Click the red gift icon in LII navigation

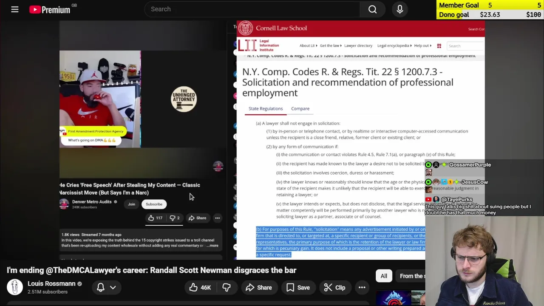[439, 45]
